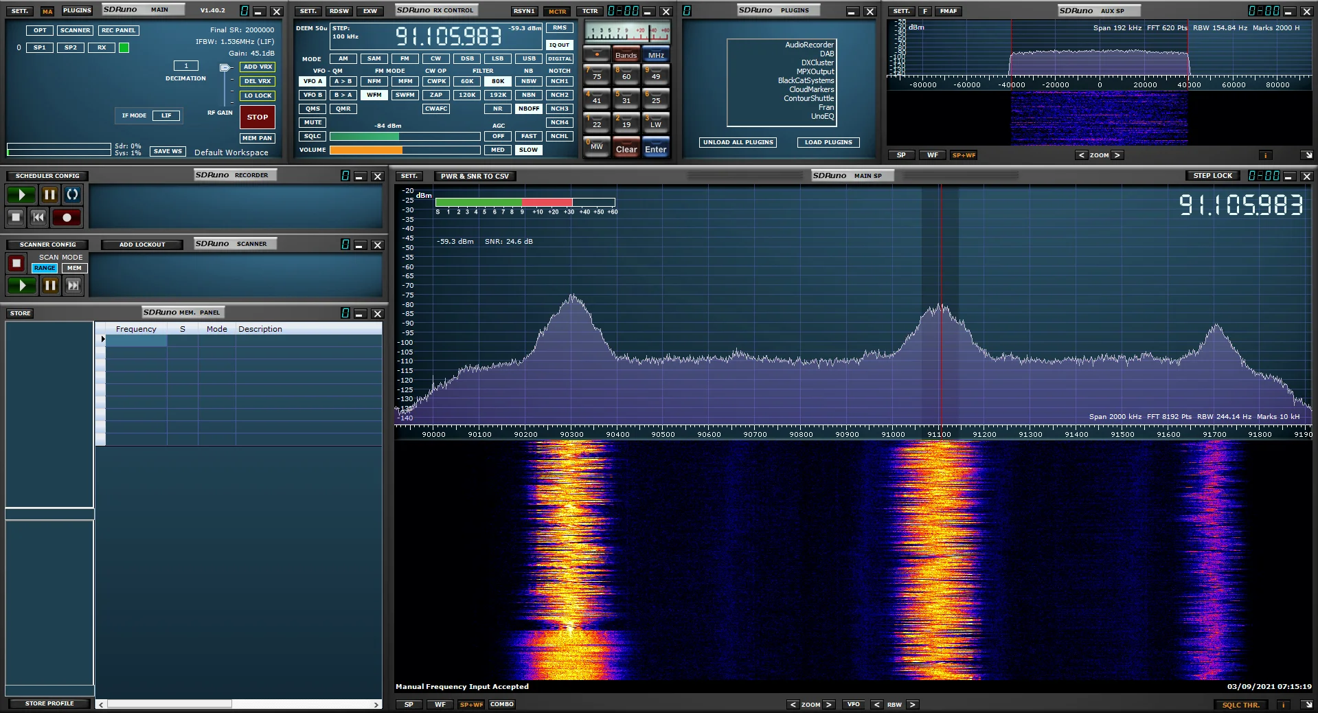
Task: Select DXCluster in the plugins list
Action: [817, 63]
